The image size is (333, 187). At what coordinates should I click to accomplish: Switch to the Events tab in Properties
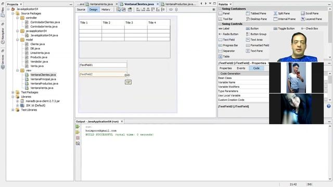[x=241, y=68]
